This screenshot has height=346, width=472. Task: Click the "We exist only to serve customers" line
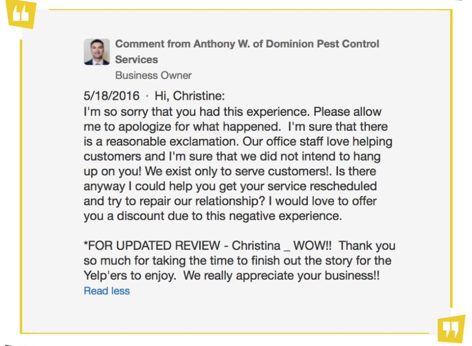coord(230,171)
